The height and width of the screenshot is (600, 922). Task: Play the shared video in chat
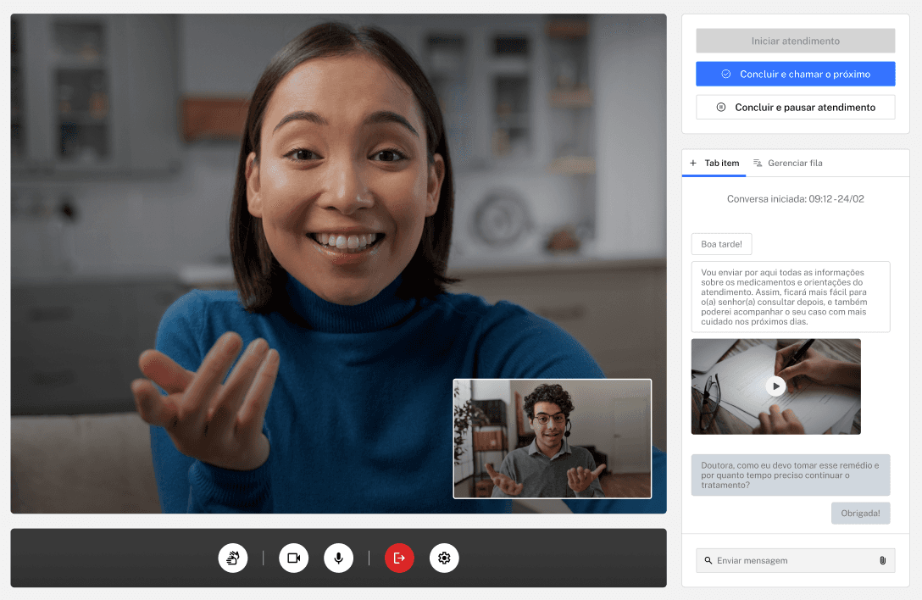(775, 386)
